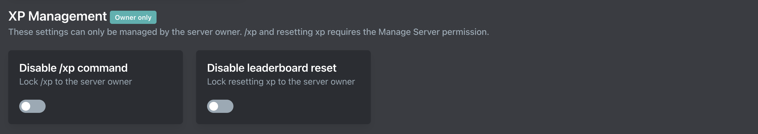The width and height of the screenshot is (758, 134).
Task: Enable the Disable leaderboard reset switch
Action: [220, 106]
